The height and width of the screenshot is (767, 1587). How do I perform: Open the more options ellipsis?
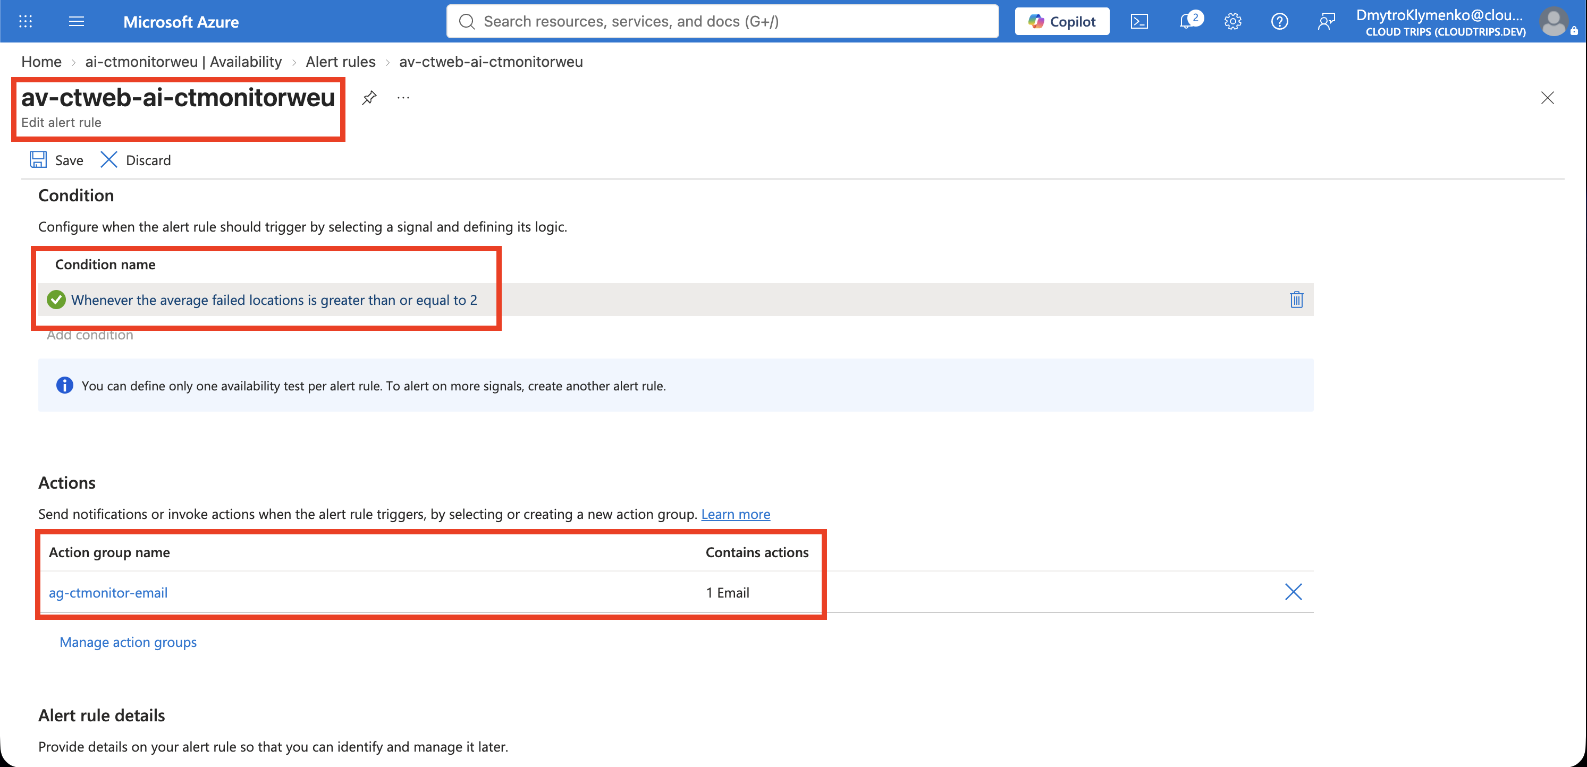[x=403, y=97]
